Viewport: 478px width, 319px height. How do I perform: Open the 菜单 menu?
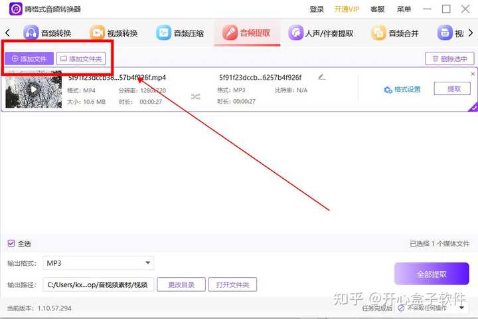pos(404,9)
